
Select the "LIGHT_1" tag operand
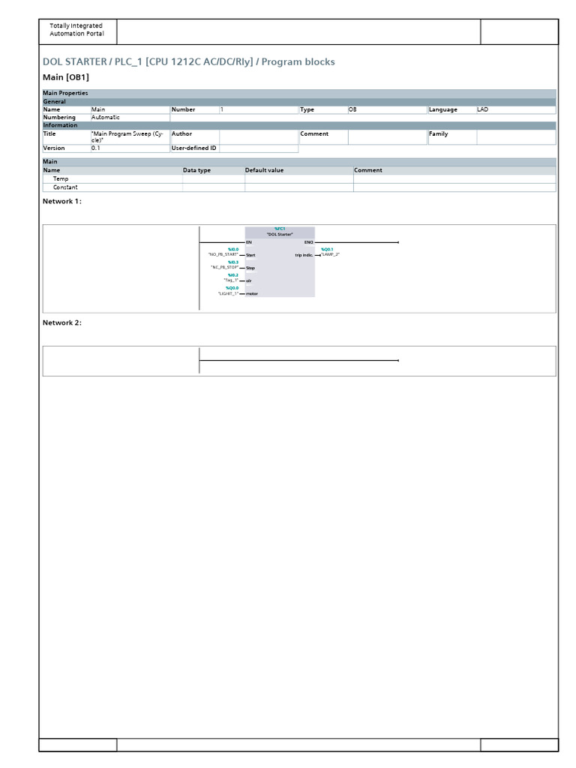[228, 293]
